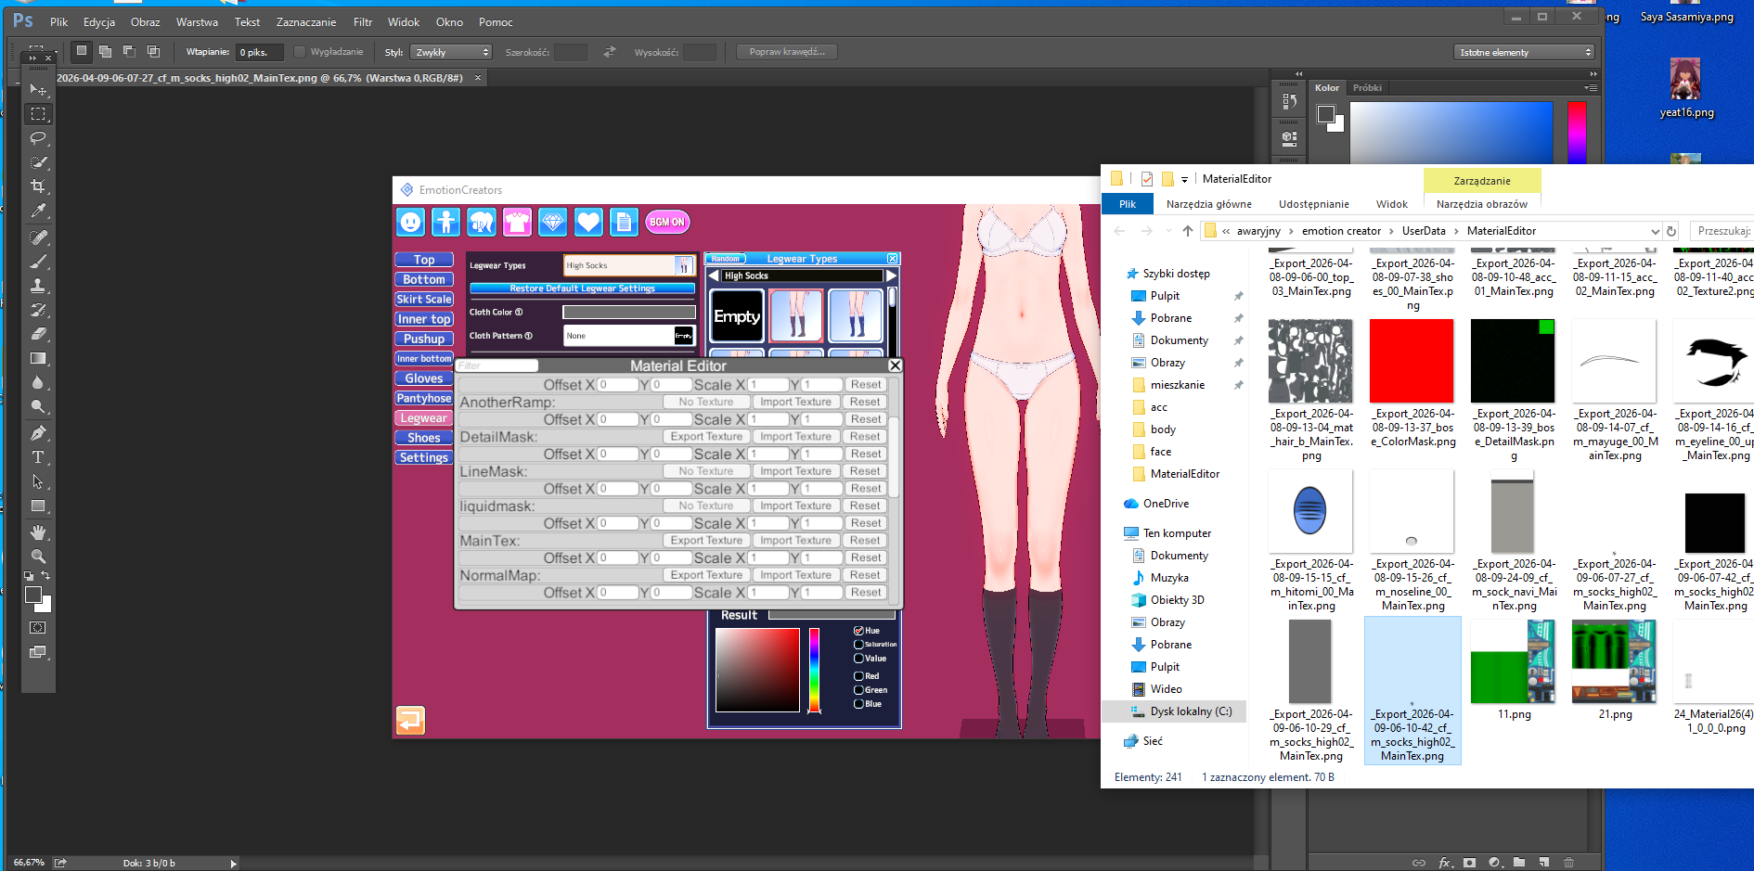This screenshot has height=871, width=1754.
Task: Select the Red radio button
Action: [858, 676]
